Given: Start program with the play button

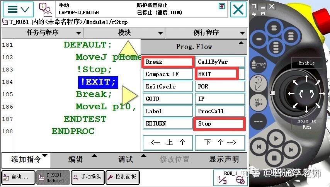Looking at the screenshot, I should [x=276, y=139].
